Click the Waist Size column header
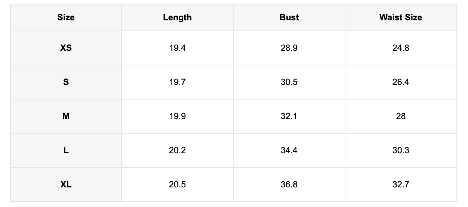Image resolution: width=468 pixels, height=207 pixels. (x=401, y=17)
